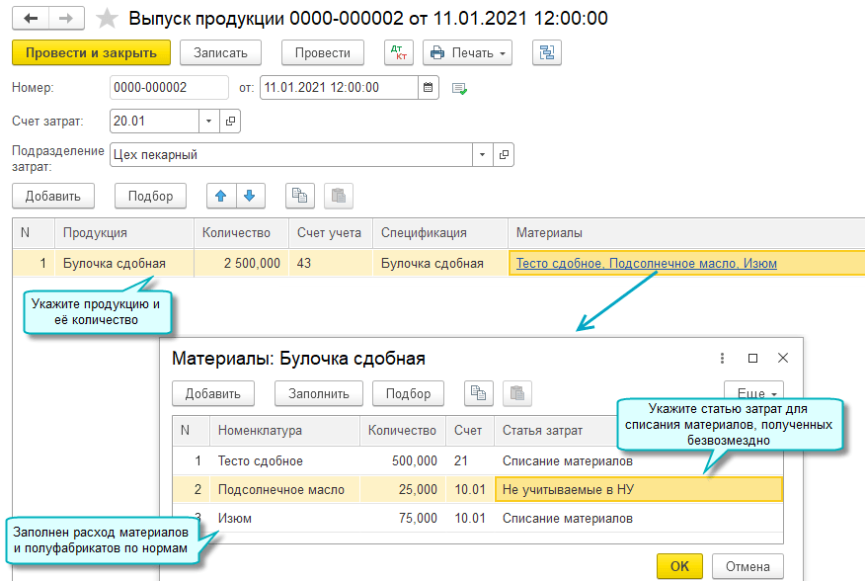The image size is (865, 581).
Task: Expand the Подразделение затрат dropdown
Action: (x=482, y=155)
